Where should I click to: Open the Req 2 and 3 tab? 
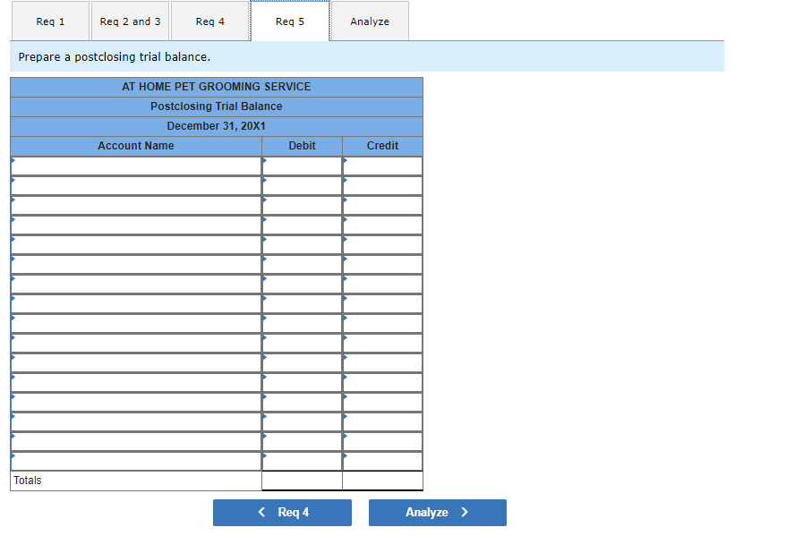130,21
